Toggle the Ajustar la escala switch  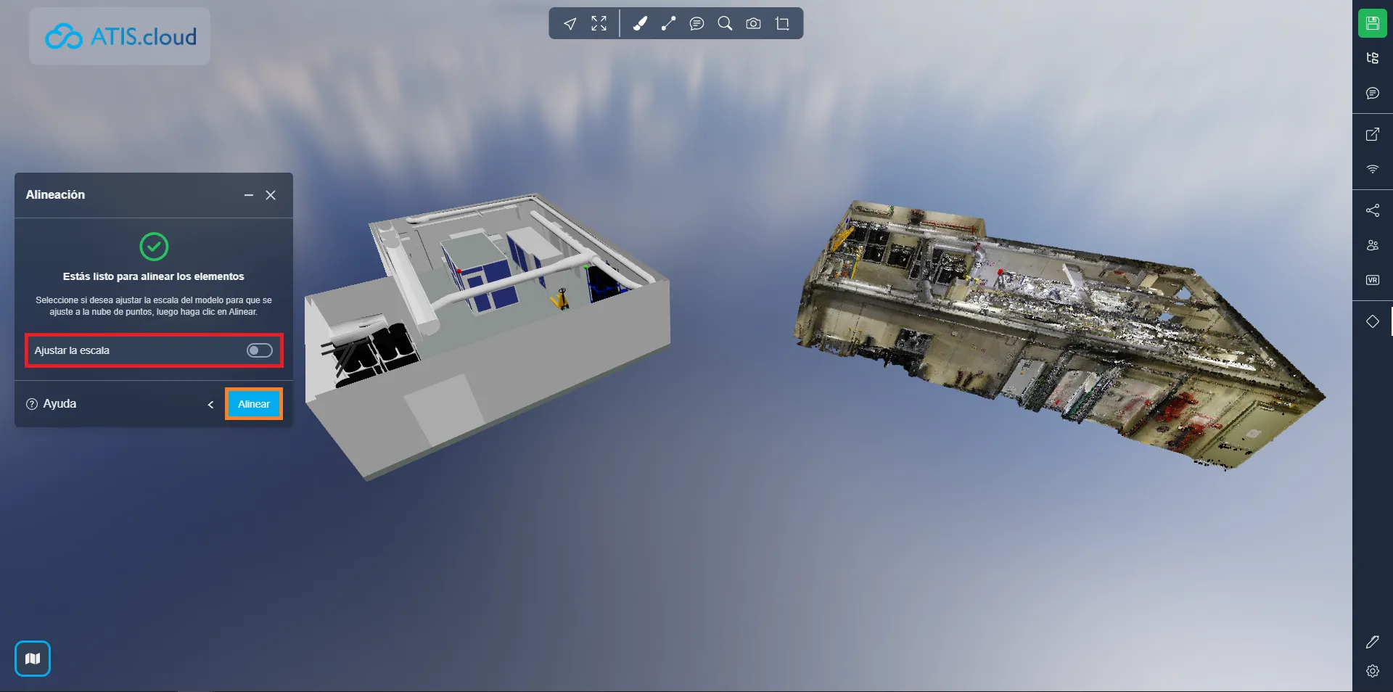point(259,350)
